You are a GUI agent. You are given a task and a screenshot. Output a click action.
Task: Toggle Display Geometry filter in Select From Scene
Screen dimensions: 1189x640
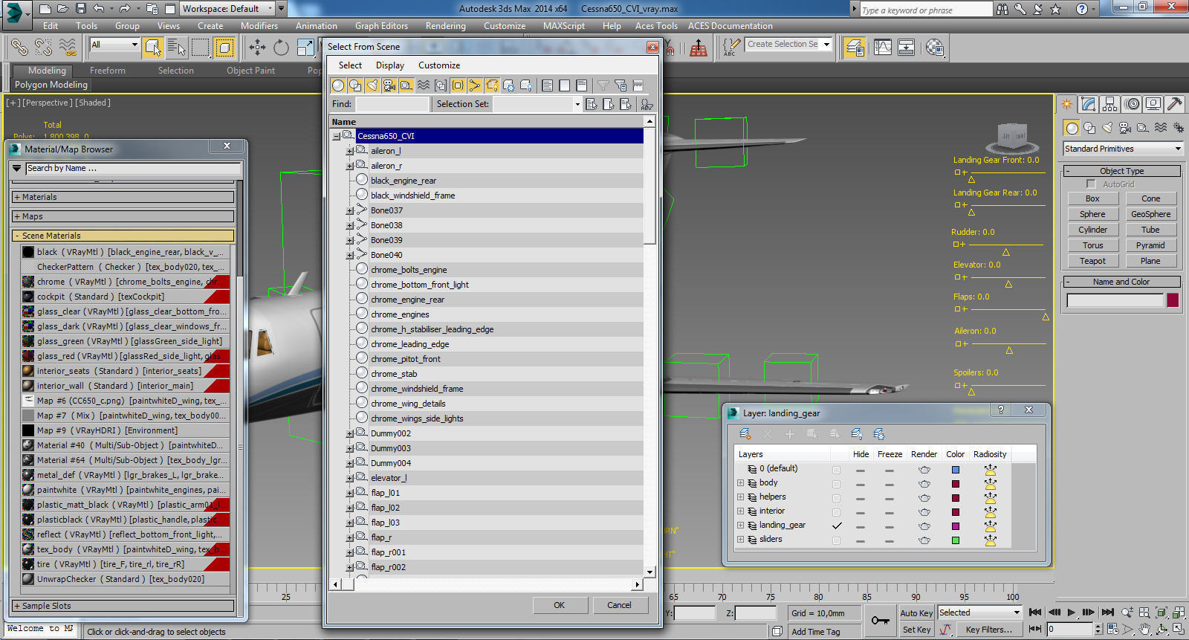tap(338, 85)
